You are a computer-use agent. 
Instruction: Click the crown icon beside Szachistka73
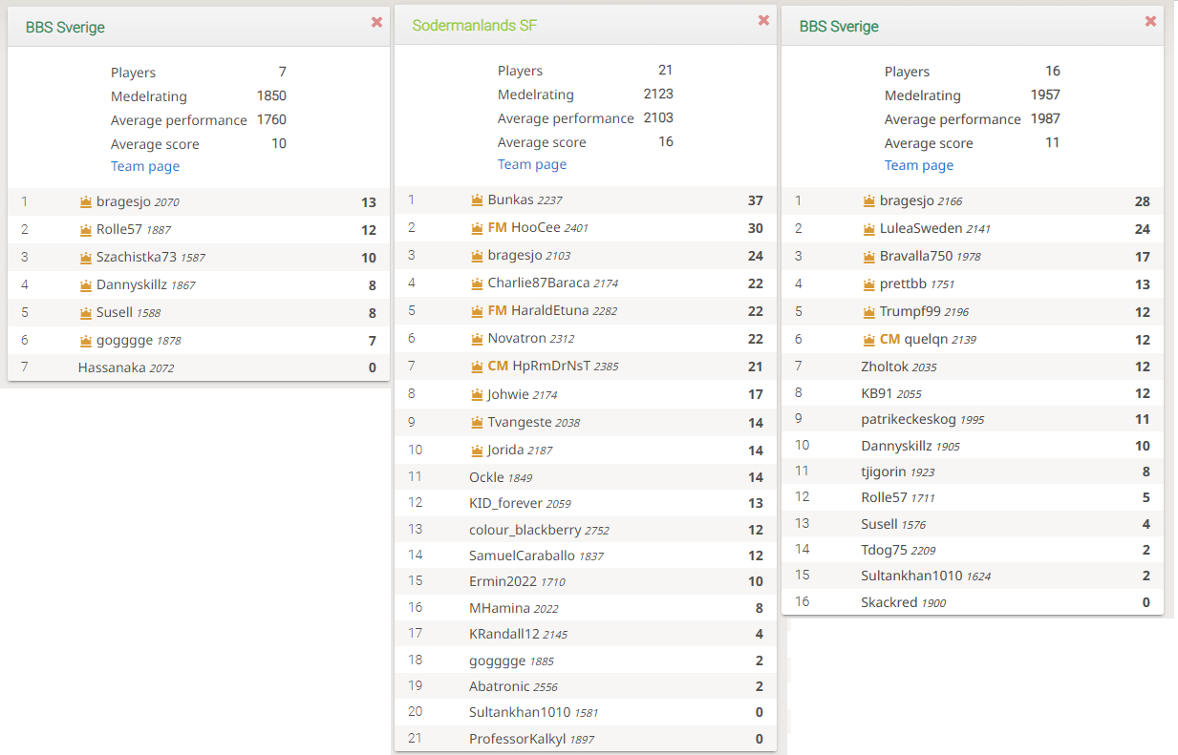click(x=85, y=257)
